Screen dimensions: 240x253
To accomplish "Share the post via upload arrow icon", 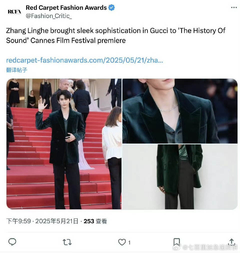I will 232,242.
